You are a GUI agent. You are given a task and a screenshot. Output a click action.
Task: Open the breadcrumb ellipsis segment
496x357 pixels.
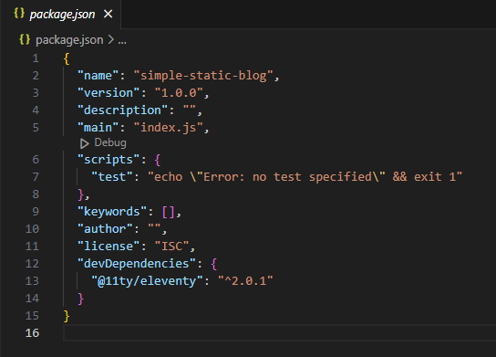122,40
